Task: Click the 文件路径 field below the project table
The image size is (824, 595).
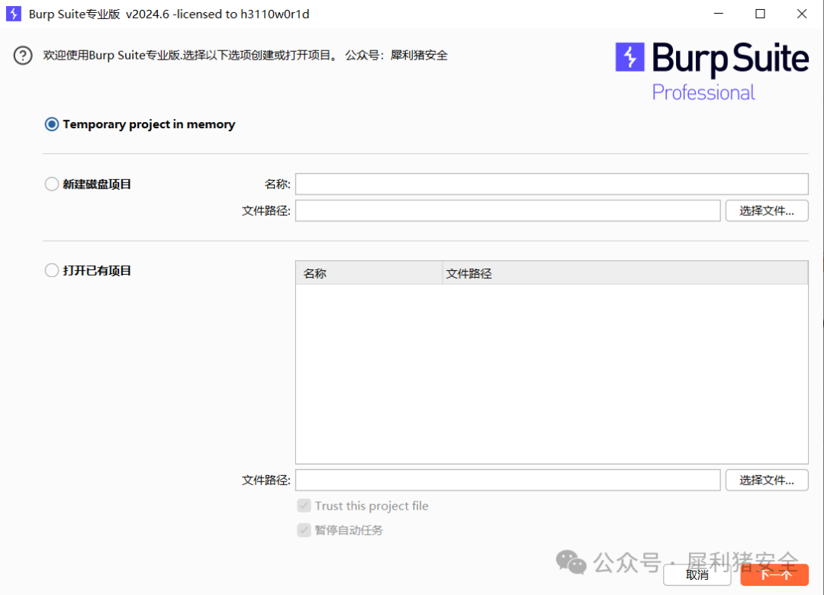Action: (x=507, y=480)
